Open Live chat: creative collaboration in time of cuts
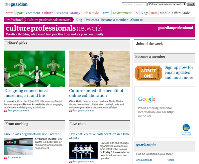 click(99, 136)
